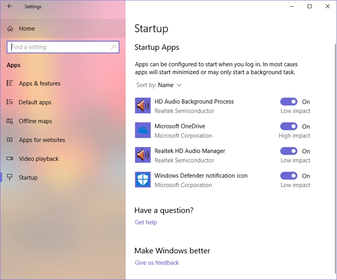Image resolution: width=337 pixels, height=280 pixels.
Task: Click the High impact label for OneDrive
Action: [294, 136]
